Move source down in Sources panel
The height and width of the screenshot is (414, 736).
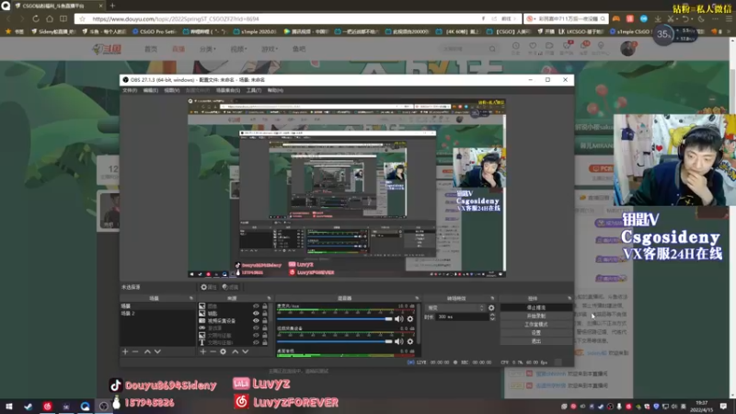[x=245, y=351]
